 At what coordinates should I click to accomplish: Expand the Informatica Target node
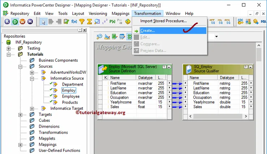coord(32,109)
